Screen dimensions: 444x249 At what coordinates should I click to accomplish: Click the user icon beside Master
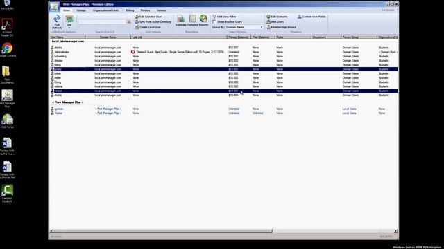[52, 113]
